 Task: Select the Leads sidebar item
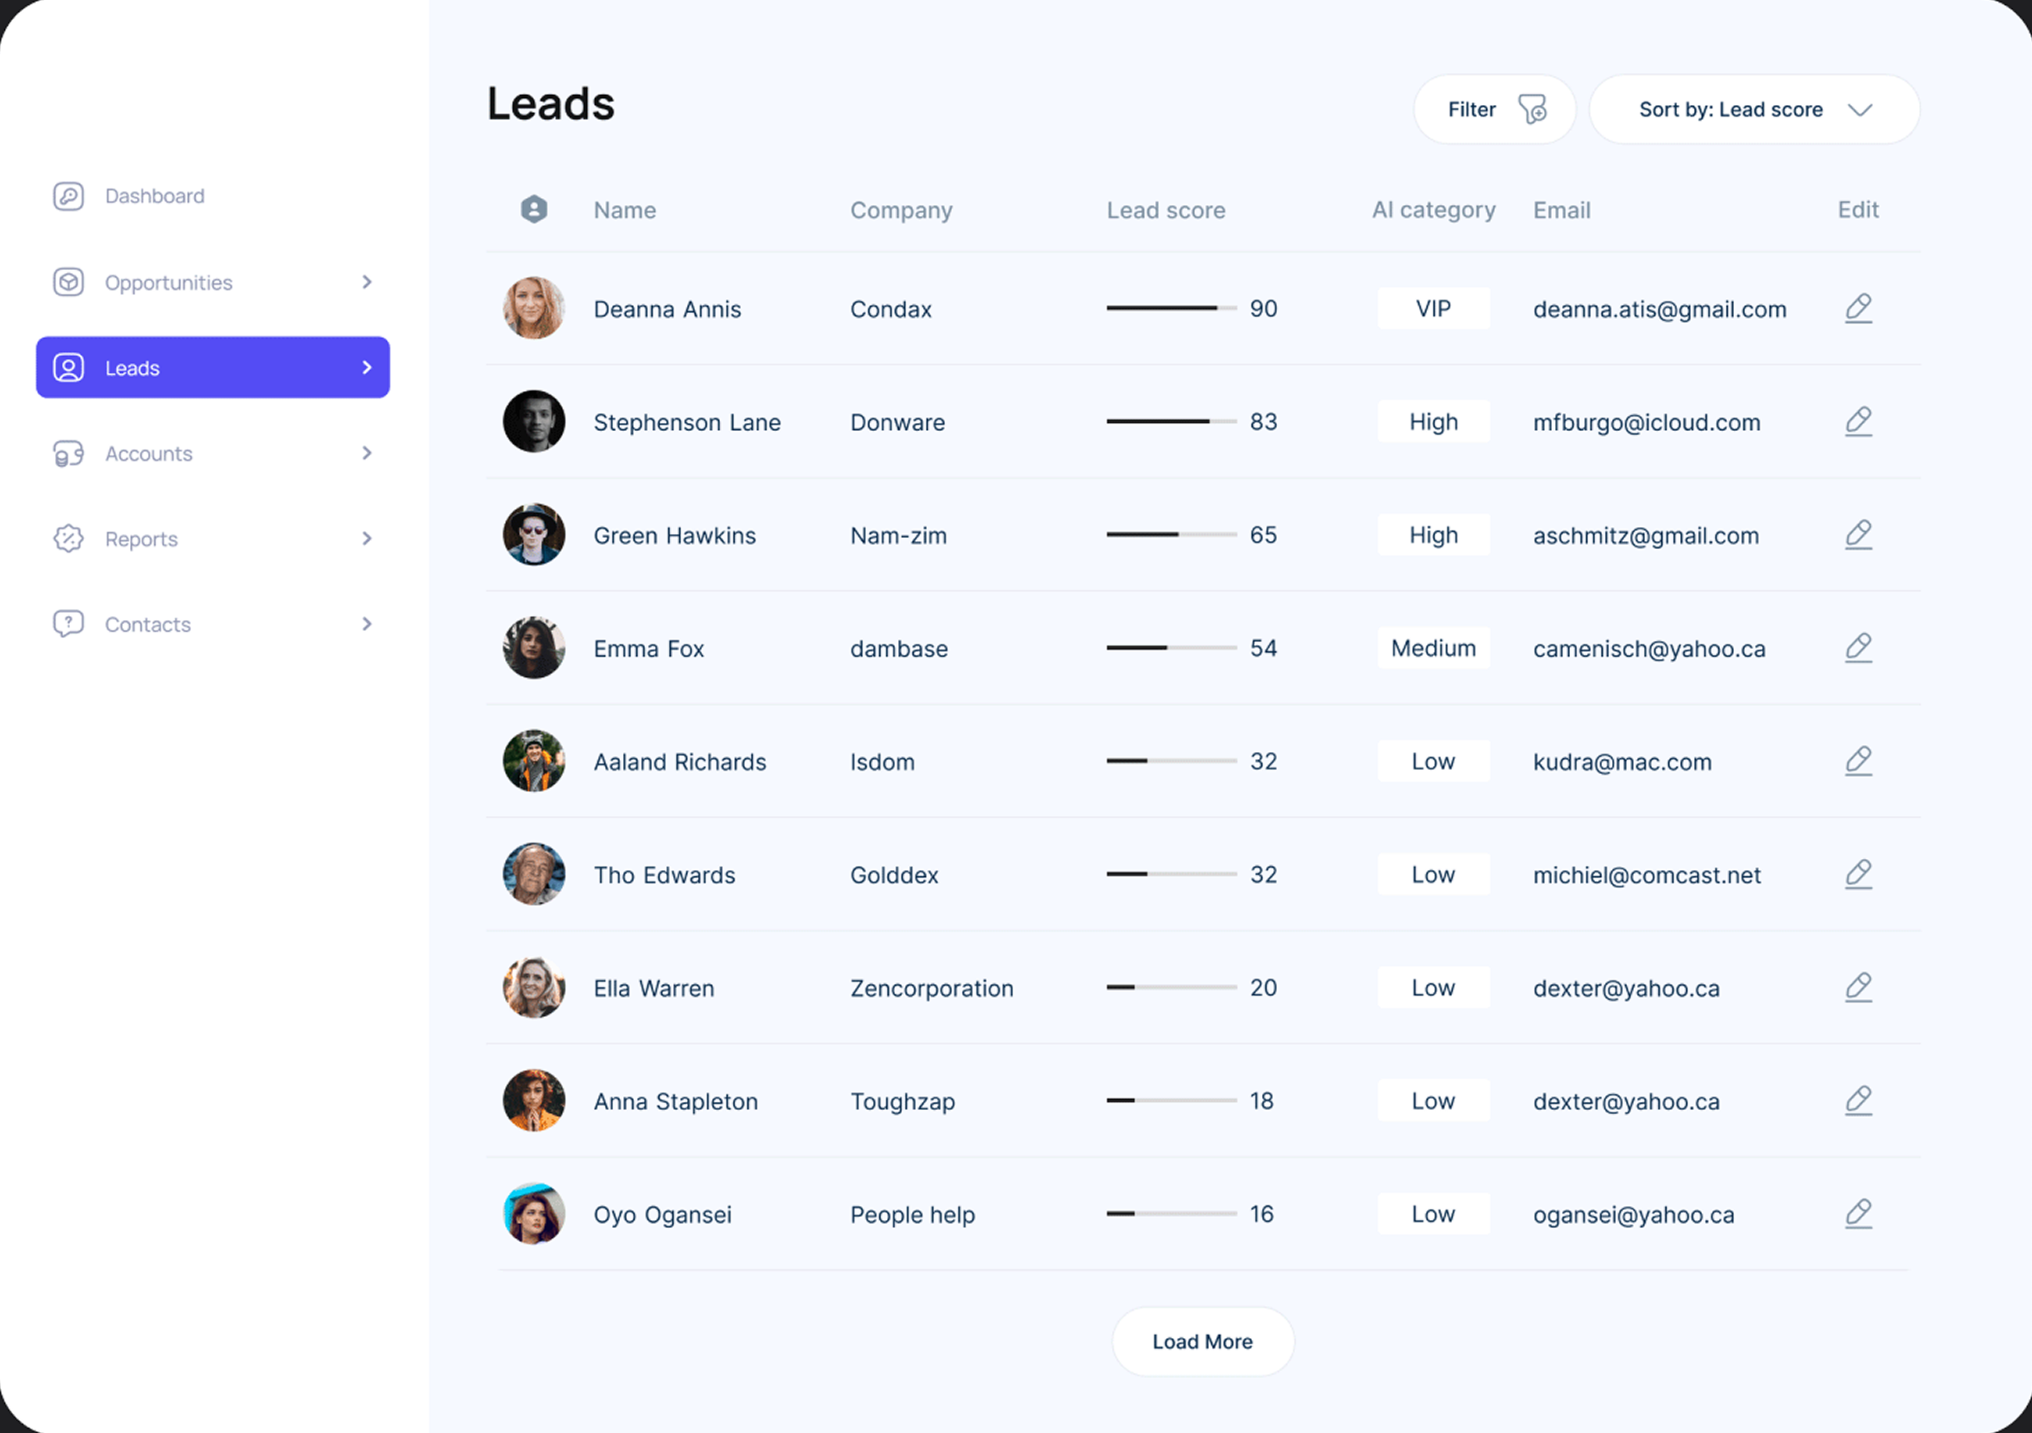point(213,367)
